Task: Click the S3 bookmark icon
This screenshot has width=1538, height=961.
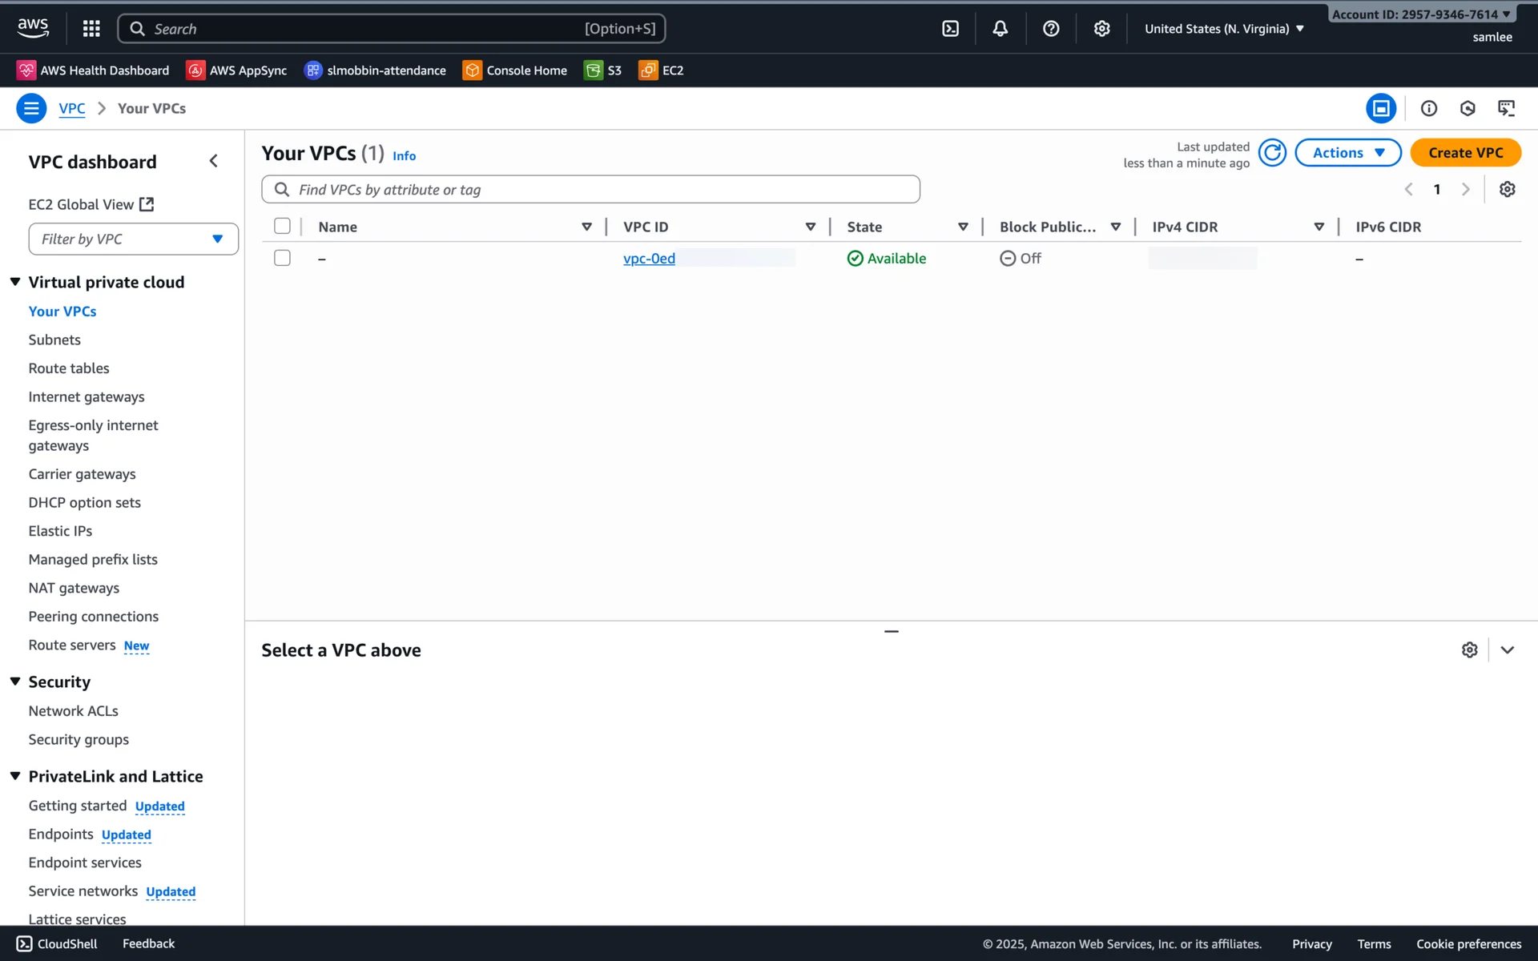Action: coord(594,70)
